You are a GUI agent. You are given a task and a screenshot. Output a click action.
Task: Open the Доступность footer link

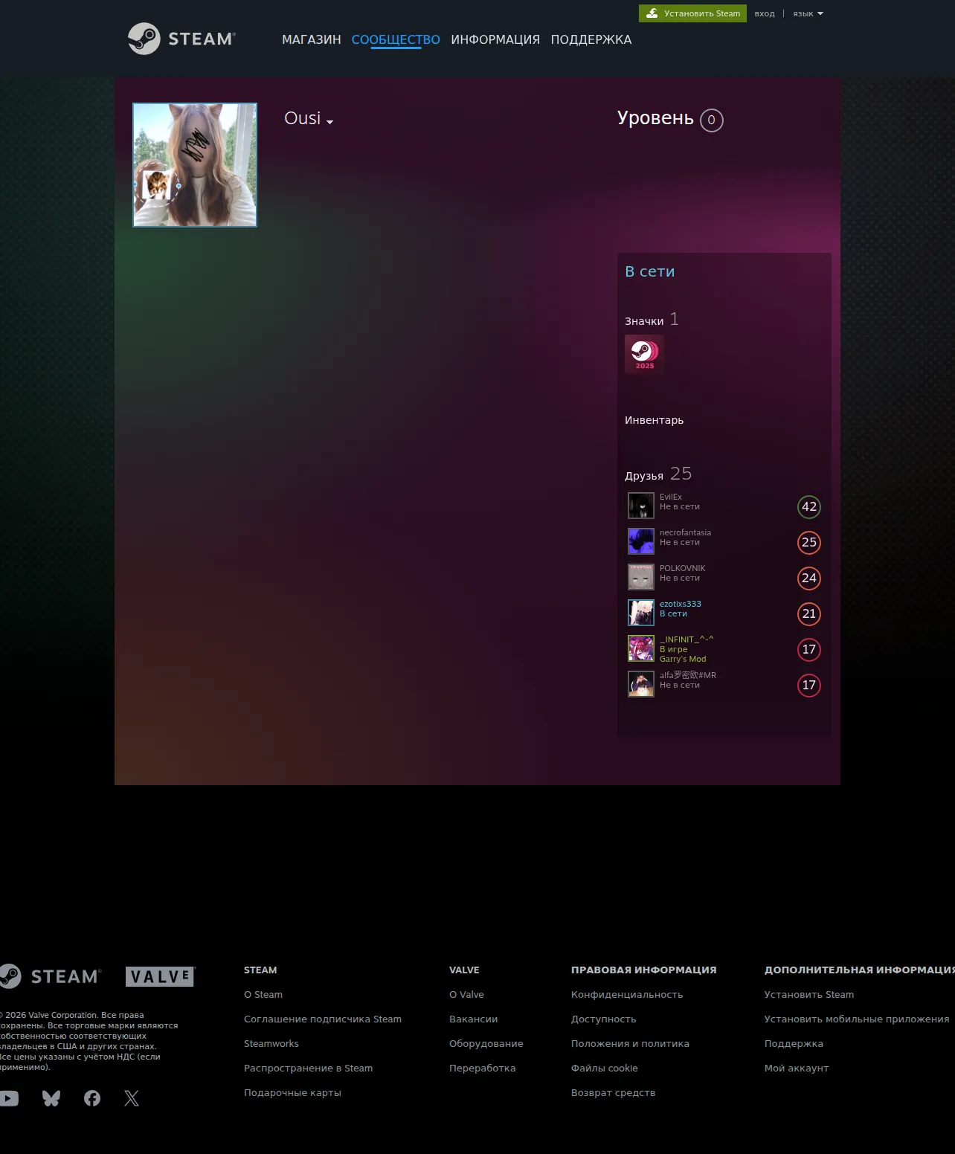604,1019
